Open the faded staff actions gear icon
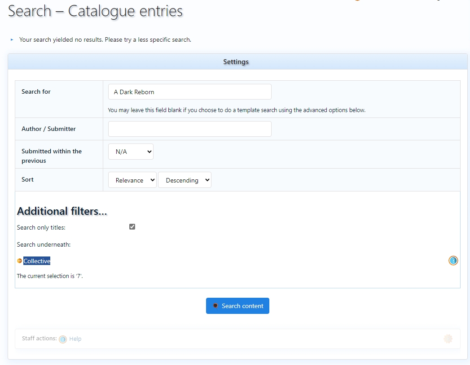 pos(448,339)
